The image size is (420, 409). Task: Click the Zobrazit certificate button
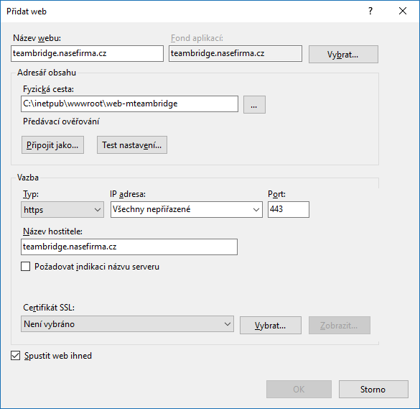[340, 326]
